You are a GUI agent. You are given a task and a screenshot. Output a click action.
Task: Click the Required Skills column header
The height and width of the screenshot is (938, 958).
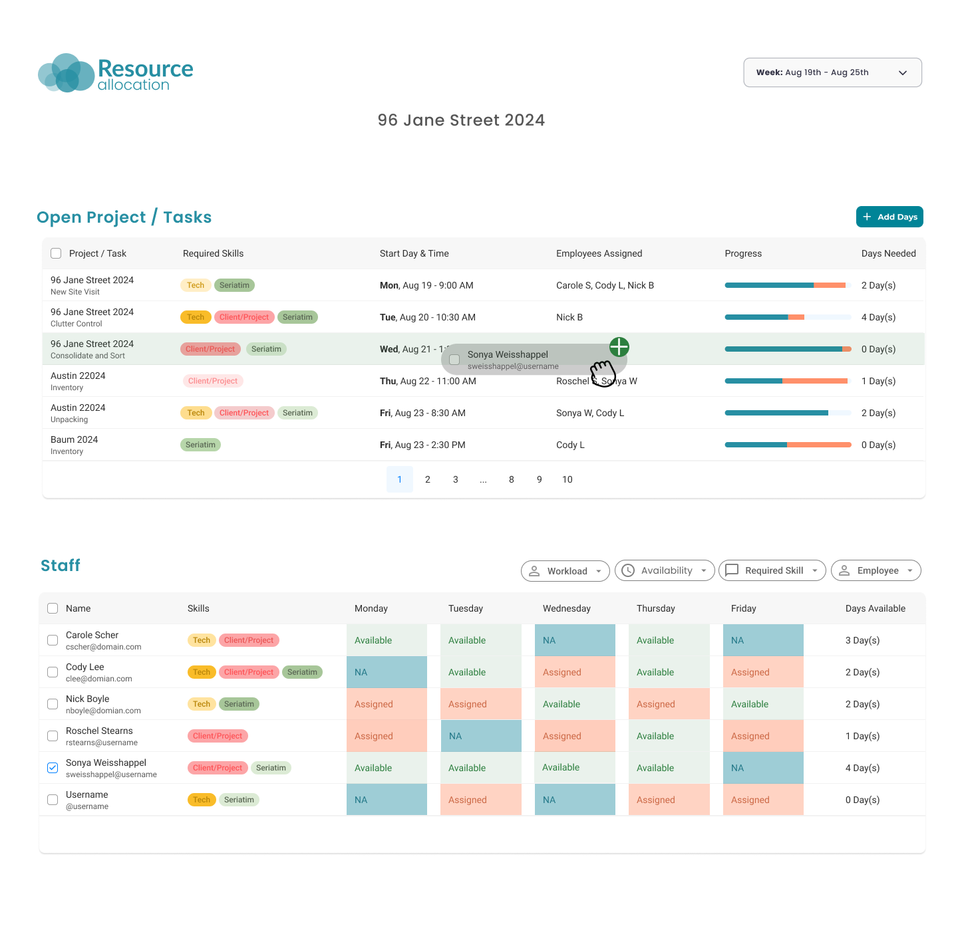pyautogui.click(x=213, y=253)
